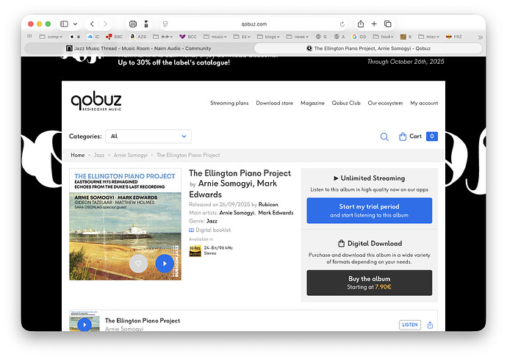Open Streaming plans menu
The height and width of the screenshot is (359, 507).
[x=229, y=103]
